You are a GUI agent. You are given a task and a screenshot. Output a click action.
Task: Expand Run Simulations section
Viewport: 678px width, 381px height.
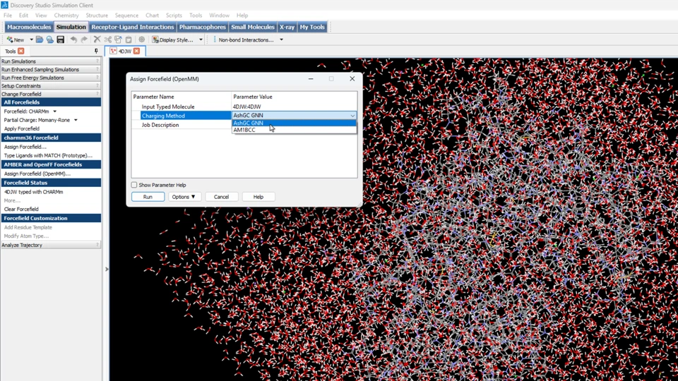[x=51, y=61]
